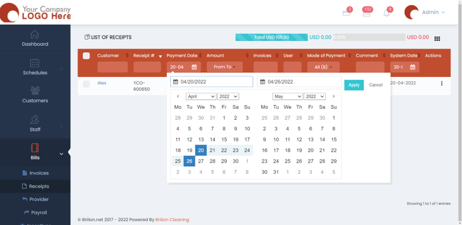462x225 pixels.
Task: Open the notifications bell icon
Action: (x=387, y=13)
